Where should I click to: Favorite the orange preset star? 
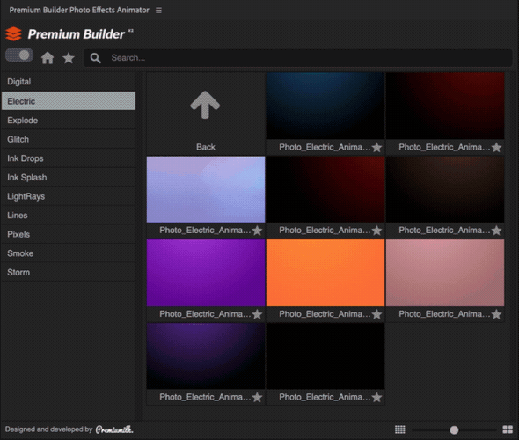tap(376, 314)
